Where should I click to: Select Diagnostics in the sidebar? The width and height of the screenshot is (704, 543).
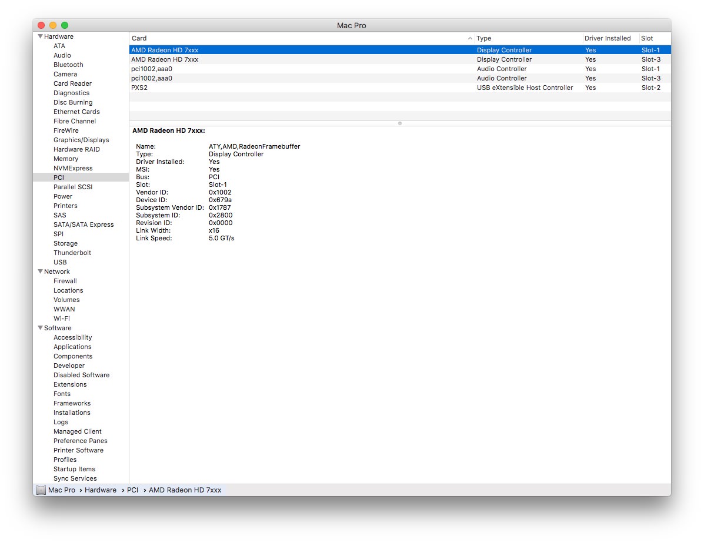tap(71, 93)
